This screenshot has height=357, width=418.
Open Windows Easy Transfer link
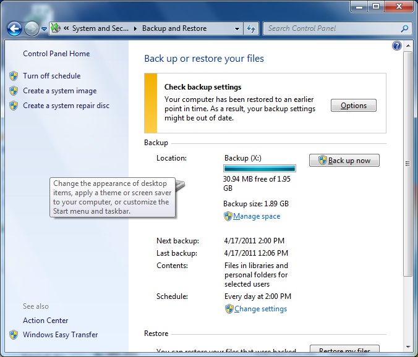click(60, 335)
